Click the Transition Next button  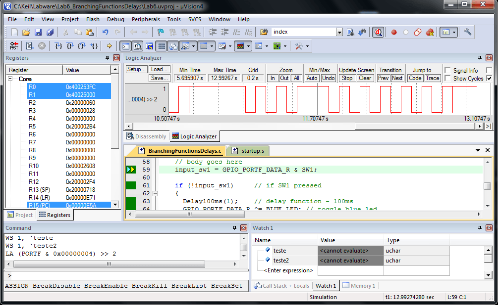coord(397,78)
